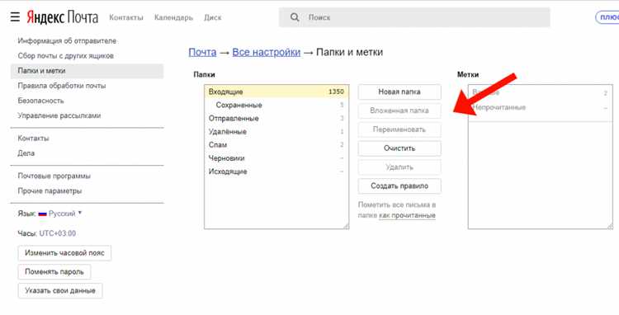Click the folders list resize handle
This screenshot has width=619, height=315.
(x=346, y=226)
